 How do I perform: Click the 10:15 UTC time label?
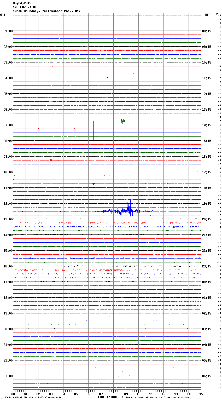207,62
